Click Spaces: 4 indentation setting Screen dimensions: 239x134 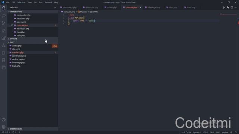tap(197, 133)
